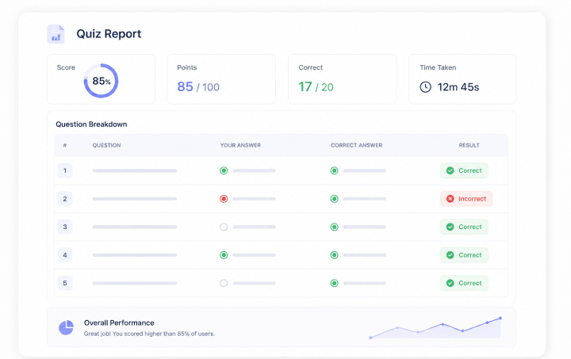Click the 'Great job! You scored higher' message
The height and width of the screenshot is (359, 571).
(149, 334)
